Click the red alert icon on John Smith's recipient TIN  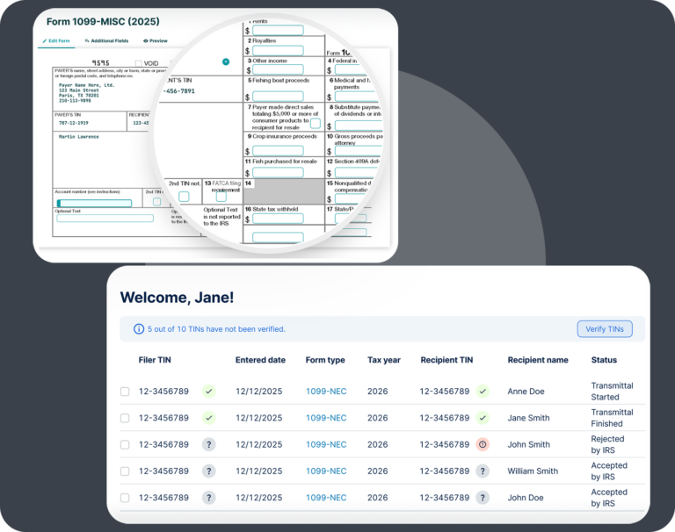(483, 444)
